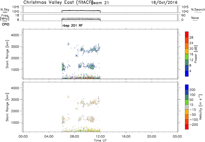Click the 'Christmas Valley East (fitACF)' plot title

pyautogui.click(x=58, y=2)
